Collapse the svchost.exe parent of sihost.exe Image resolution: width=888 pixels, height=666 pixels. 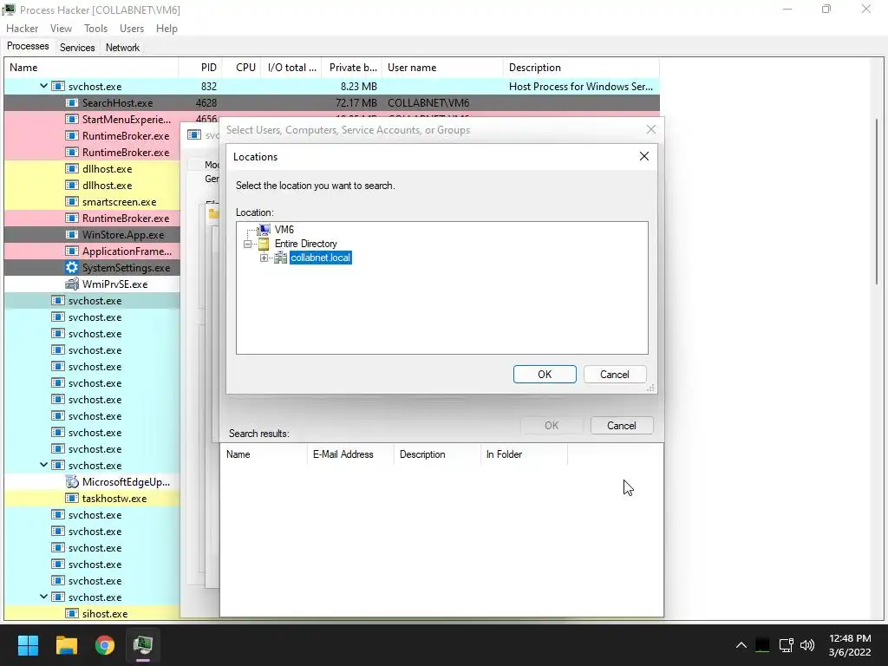tap(43, 597)
